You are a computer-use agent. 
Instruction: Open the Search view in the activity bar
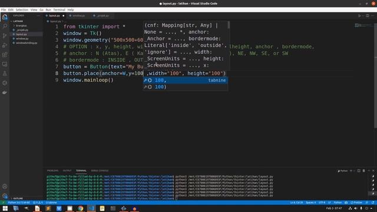coord(5,26)
